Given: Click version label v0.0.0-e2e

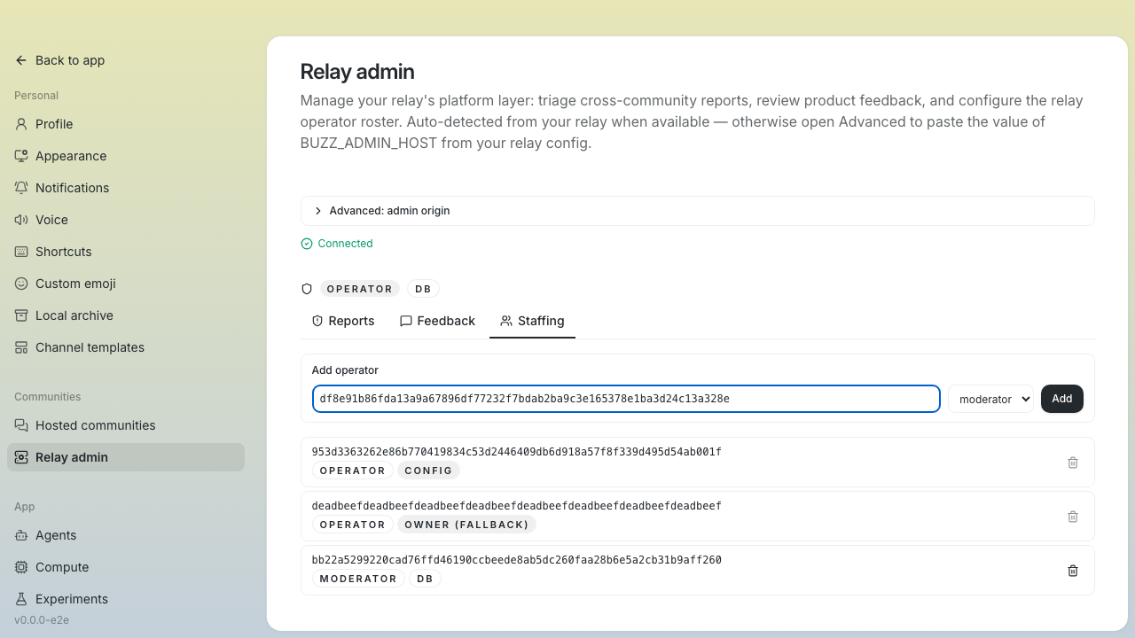Looking at the screenshot, I should [x=42, y=620].
